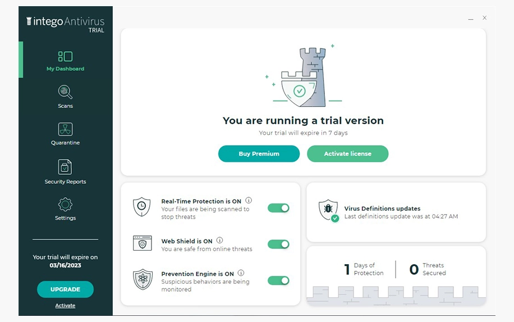Go to the Scans label

click(x=65, y=106)
